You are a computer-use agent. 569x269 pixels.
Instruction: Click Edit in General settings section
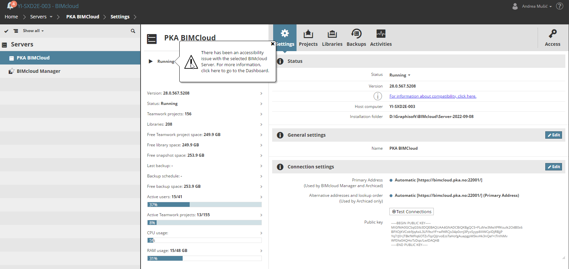(553, 135)
